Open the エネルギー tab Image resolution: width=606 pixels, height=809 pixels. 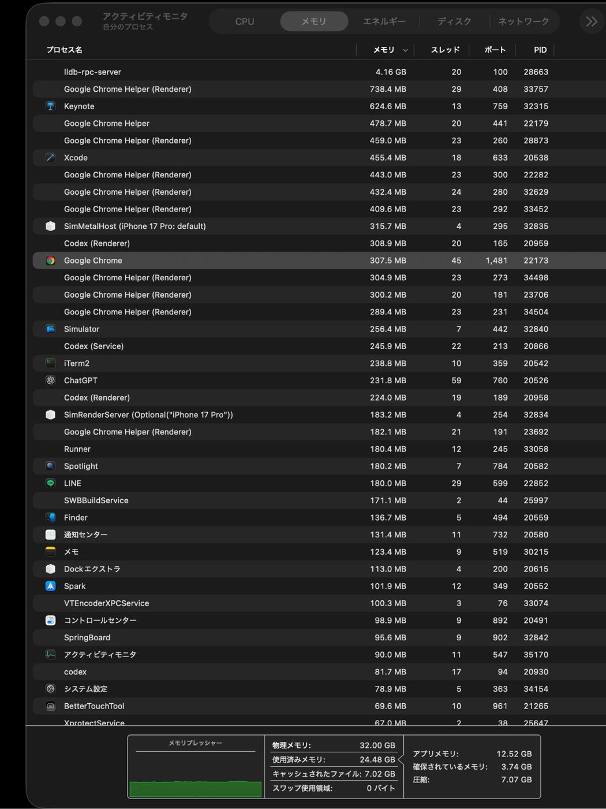(x=384, y=21)
